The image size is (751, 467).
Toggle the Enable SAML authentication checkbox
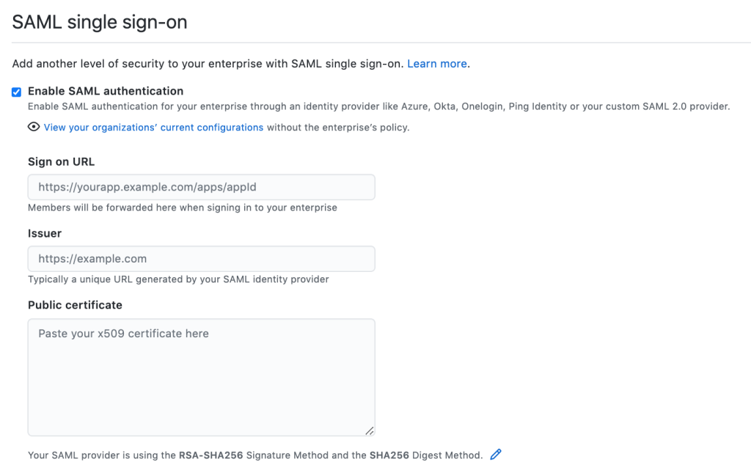click(x=17, y=92)
